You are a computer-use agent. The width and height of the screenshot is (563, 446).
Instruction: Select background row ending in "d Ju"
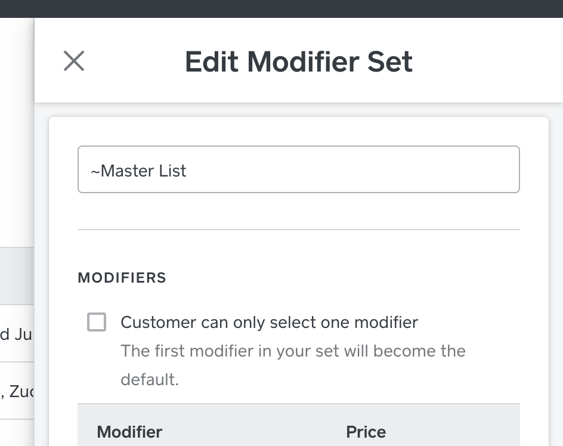point(16,334)
